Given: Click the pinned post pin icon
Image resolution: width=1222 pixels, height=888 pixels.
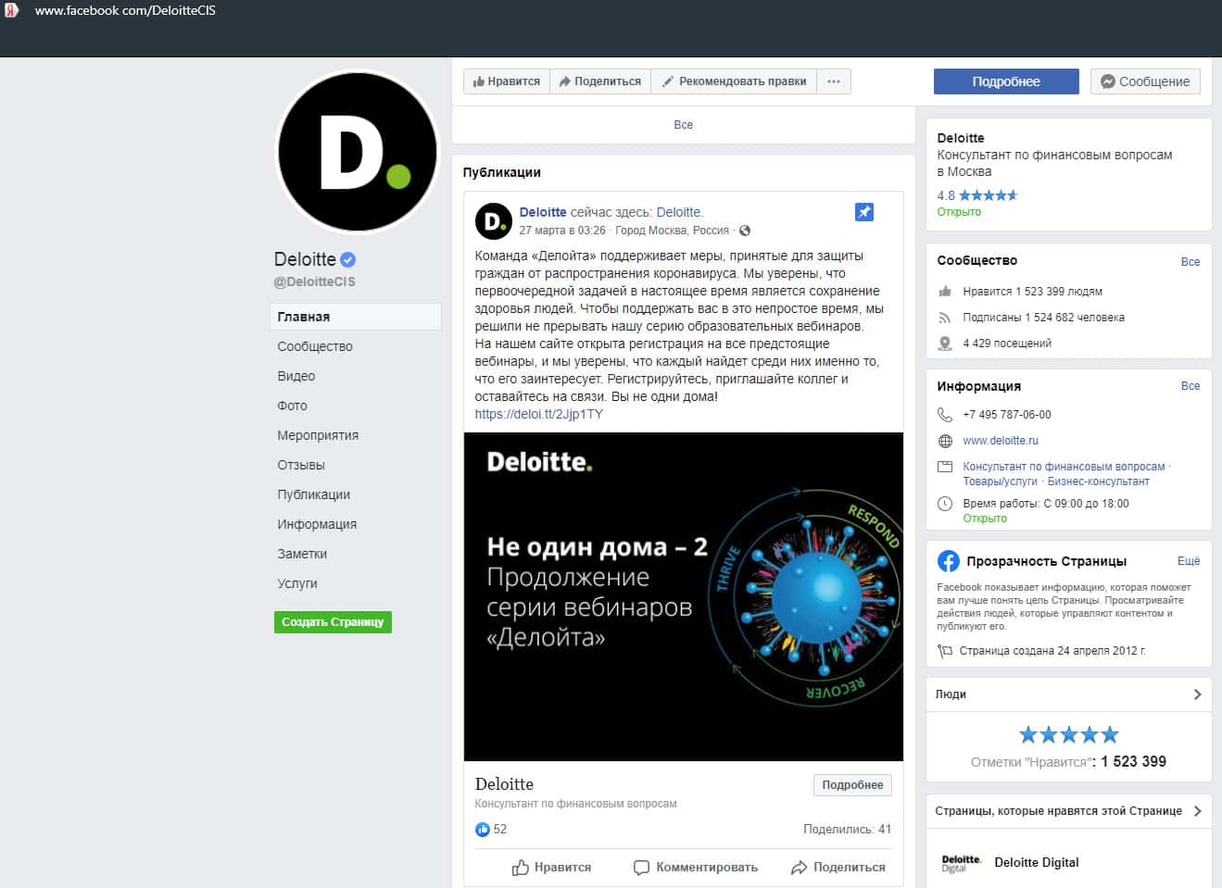Looking at the screenshot, I should pos(863,212).
